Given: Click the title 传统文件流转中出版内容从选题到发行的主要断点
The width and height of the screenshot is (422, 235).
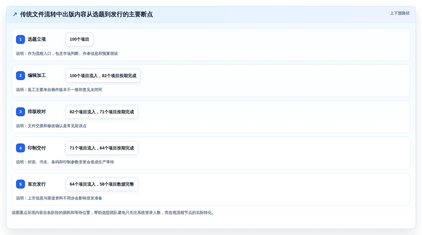Looking at the screenshot, I should pyautogui.click(x=87, y=14).
